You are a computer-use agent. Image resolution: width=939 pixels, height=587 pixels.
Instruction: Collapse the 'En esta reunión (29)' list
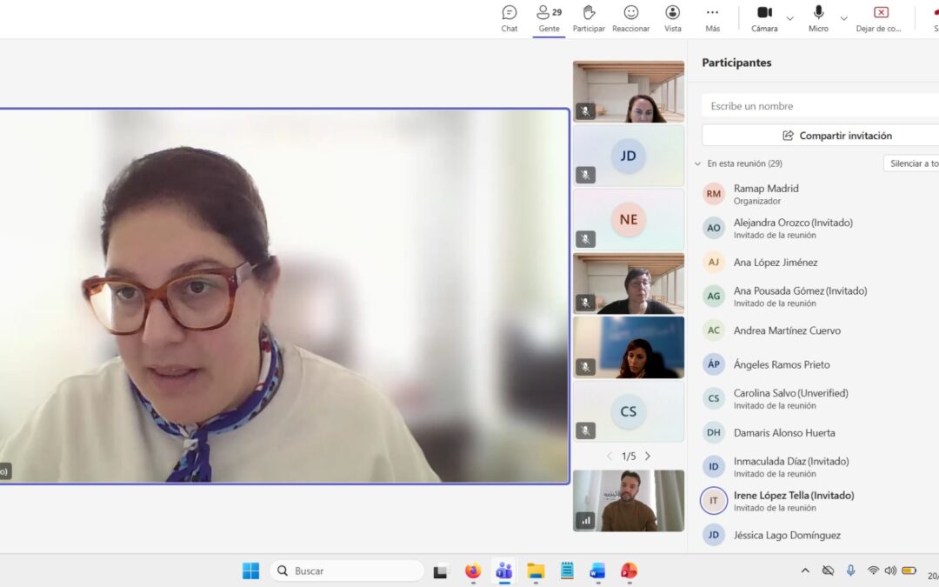(697, 163)
